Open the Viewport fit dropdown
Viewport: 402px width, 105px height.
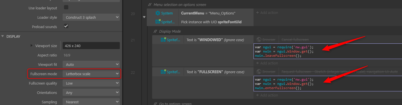(91, 64)
